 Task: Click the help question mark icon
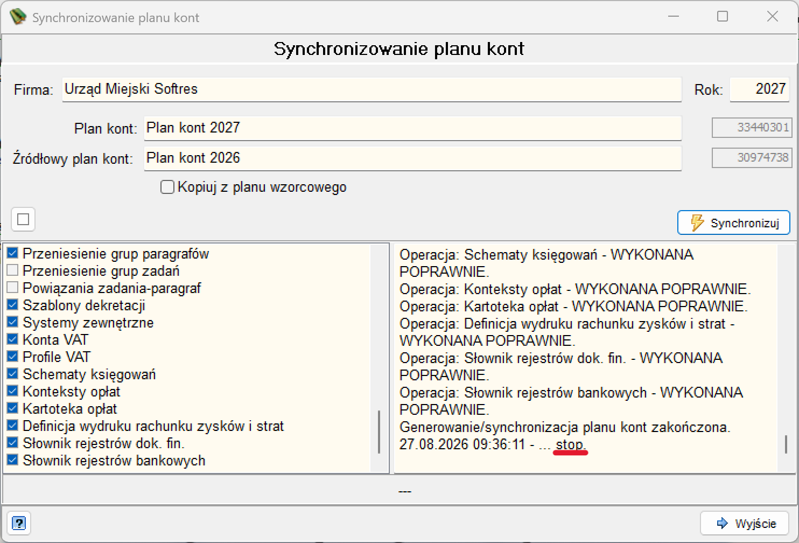[x=19, y=523]
